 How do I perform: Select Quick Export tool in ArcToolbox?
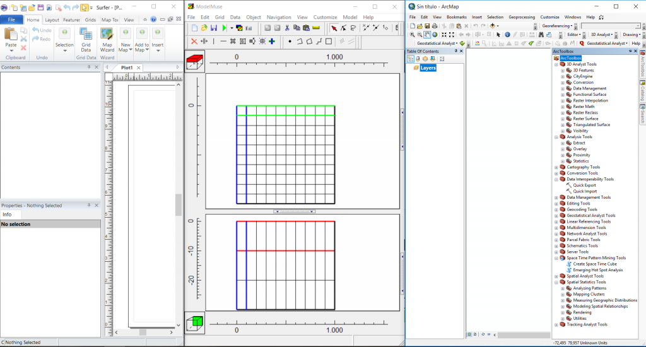pyautogui.click(x=584, y=185)
